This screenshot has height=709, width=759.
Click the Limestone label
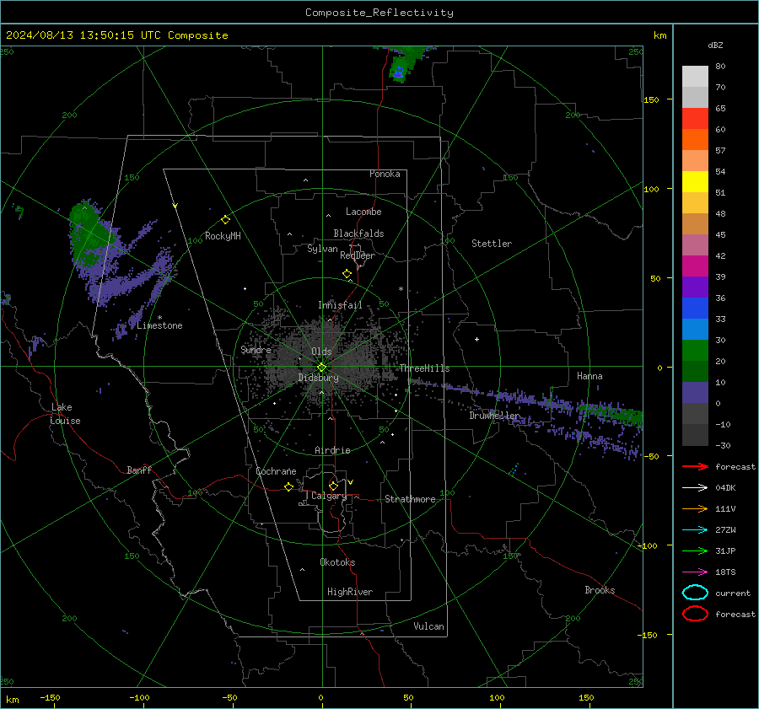point(159,325)
